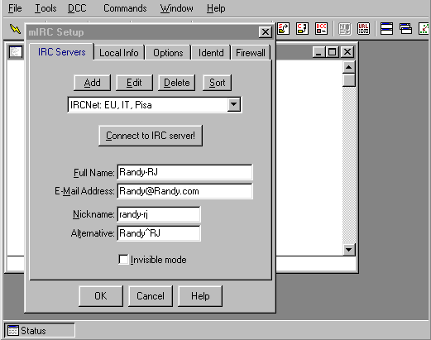Open the DCC menu
Image resolution: width=431 pixels, height=340 pixels.
[77, 8]
